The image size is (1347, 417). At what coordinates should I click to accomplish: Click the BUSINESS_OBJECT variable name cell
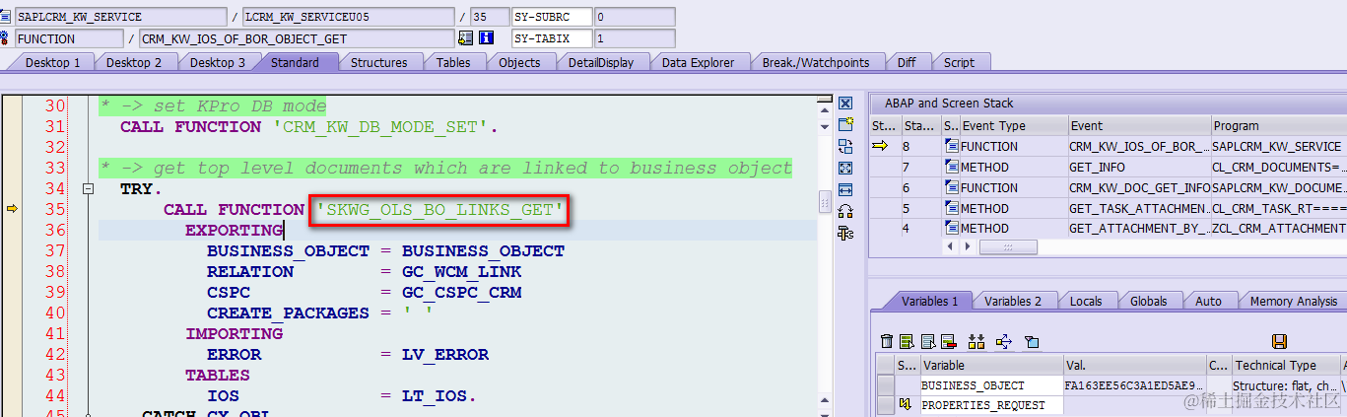991,385
